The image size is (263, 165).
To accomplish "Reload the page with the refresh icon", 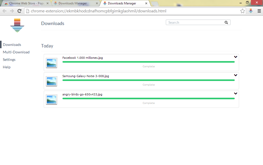I will point(19,11).
